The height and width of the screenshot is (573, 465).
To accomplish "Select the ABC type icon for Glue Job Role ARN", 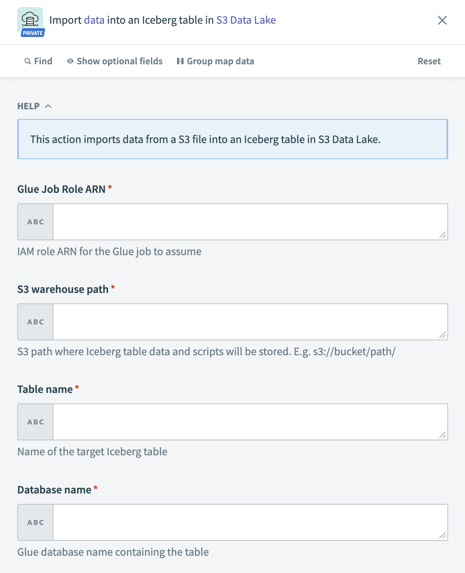I will coord(35,221).
